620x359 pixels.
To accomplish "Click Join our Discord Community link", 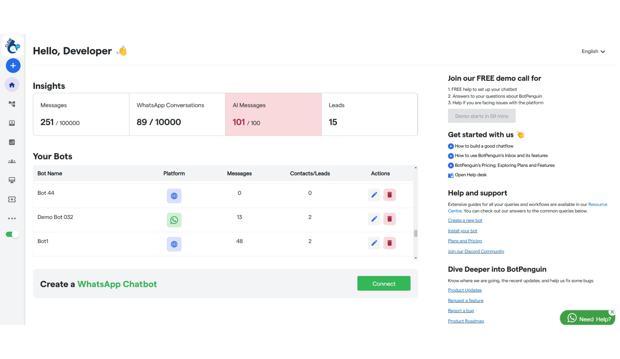I will [476, 252].
